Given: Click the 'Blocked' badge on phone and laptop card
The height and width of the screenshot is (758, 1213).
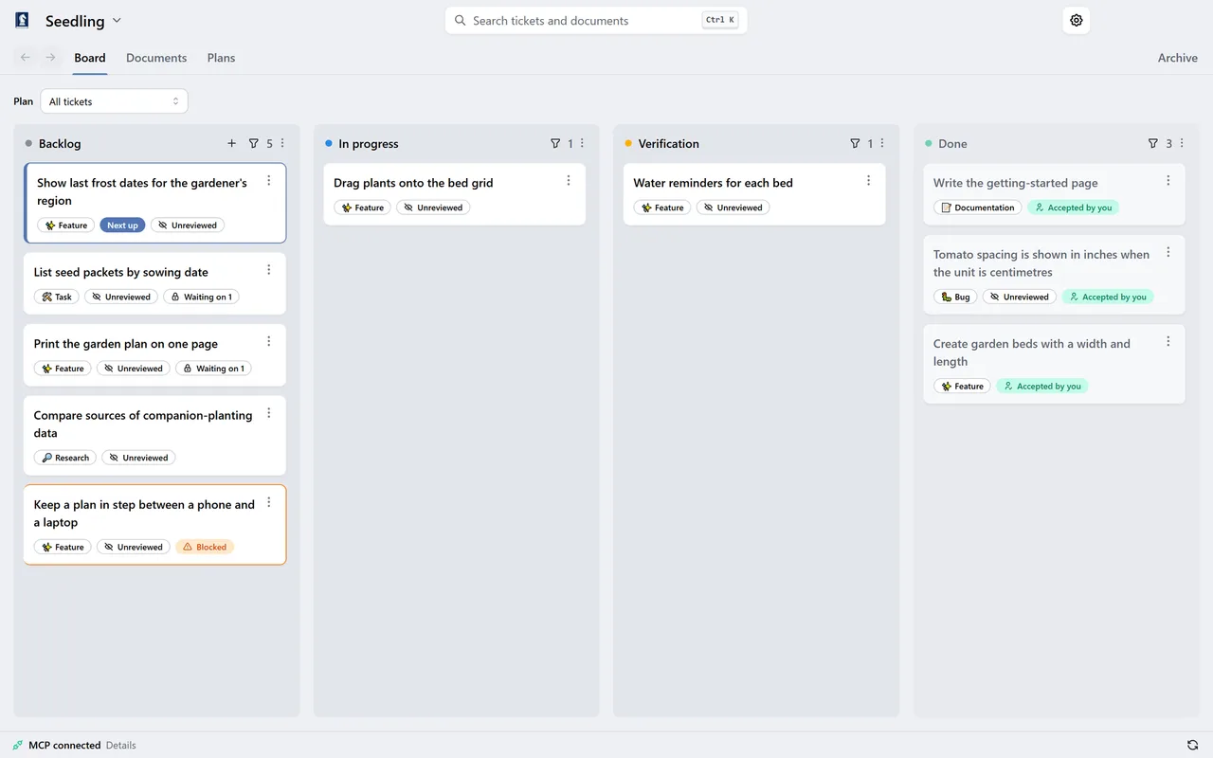Looking at the screenshot, I should pyautogui.click(x=205, y=547).
